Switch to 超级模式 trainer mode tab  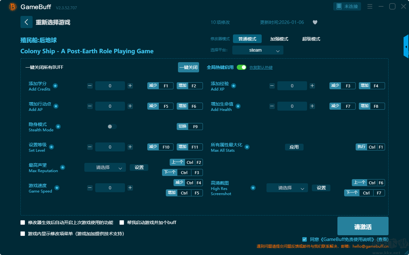coord(311,39)
